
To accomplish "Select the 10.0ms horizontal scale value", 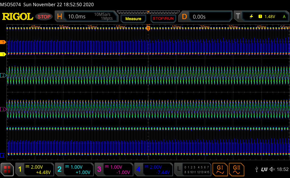I will pyautogui.click(x=77, y=17).
